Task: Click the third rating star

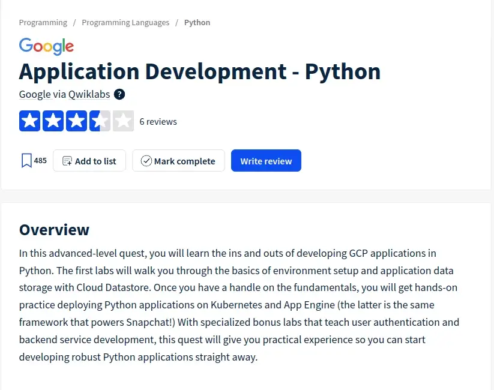Action: click(x=76, y=121)
